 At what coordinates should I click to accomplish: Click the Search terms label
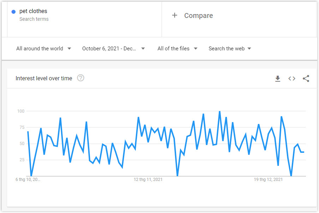34,19
